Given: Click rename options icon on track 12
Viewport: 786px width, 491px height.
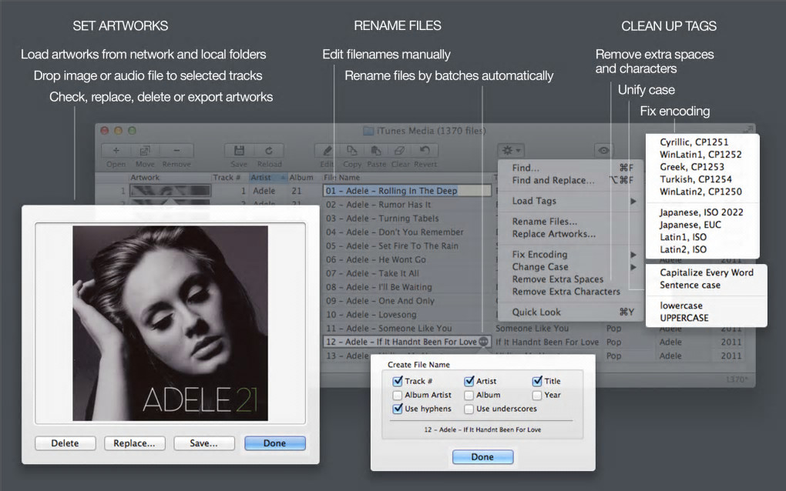Looking at the screenshot, I should tap(483, 342).
